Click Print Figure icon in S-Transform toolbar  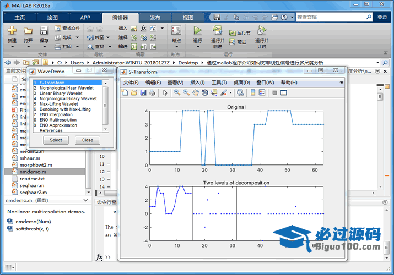(152, 92)
